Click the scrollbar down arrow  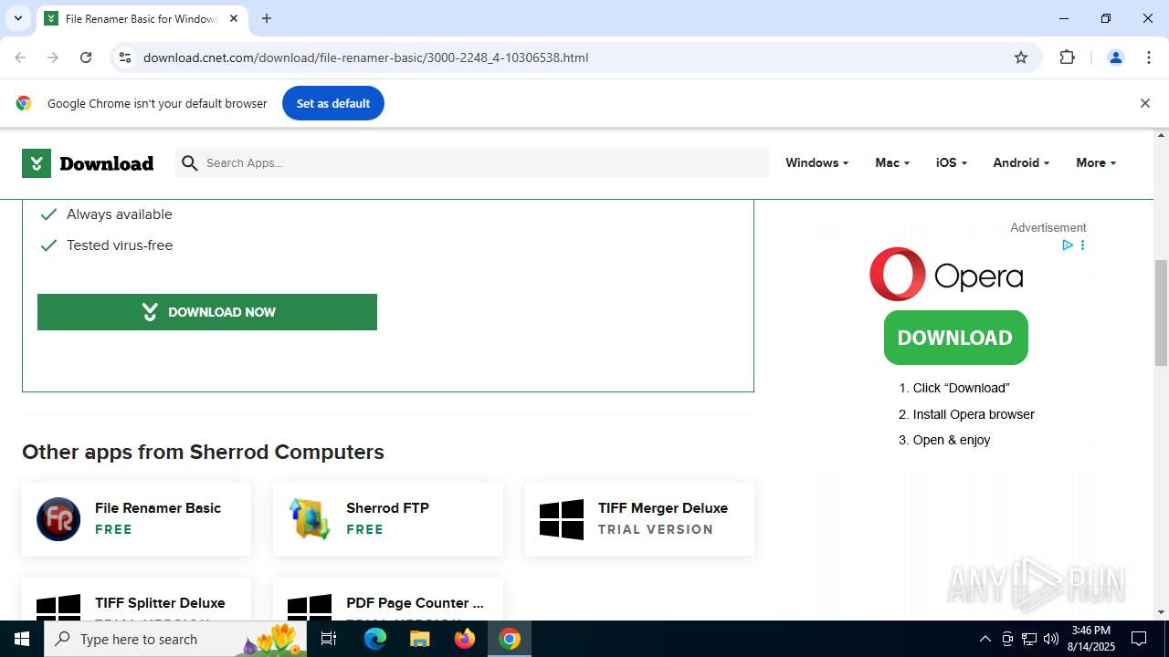coord(1162,612)
